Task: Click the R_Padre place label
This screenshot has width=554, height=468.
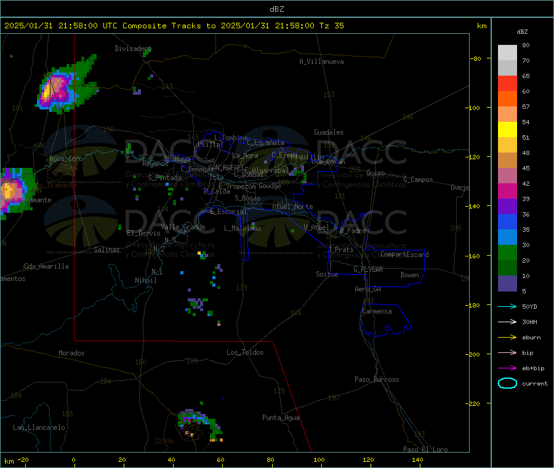Action: click(353, 231)
